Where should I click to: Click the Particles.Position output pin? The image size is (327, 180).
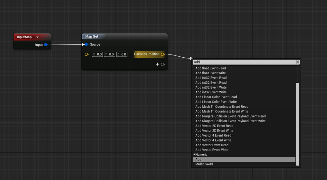(x=163, y=54)
